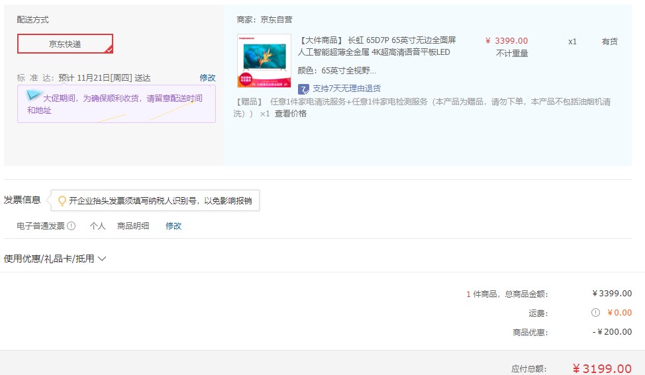645x375 pixels.
Task: Open 长虹 65D7P product title link
Action: click(x=377, y=46)
